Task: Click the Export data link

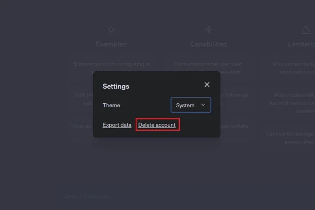Action: coord(117,125)
